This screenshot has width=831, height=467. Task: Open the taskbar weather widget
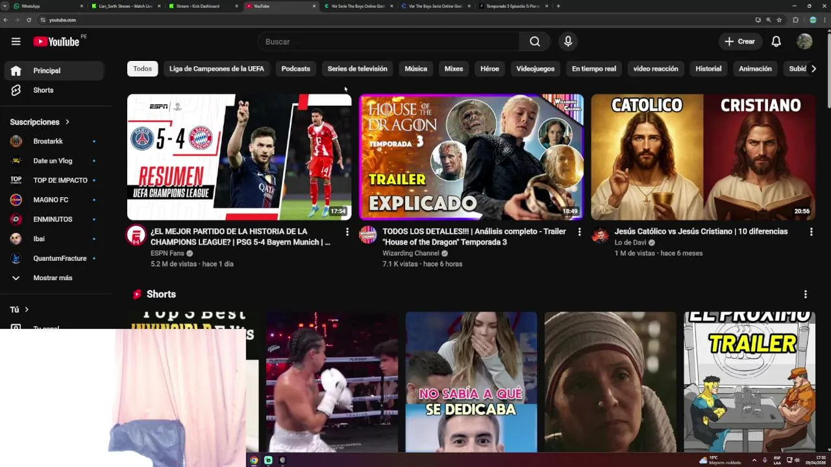(x=720, y=460)
